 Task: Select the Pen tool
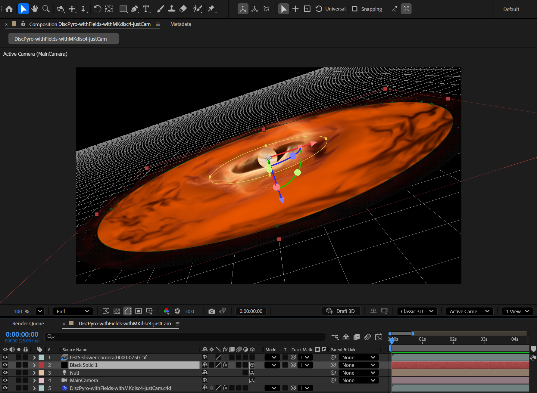tap(135, 9)
